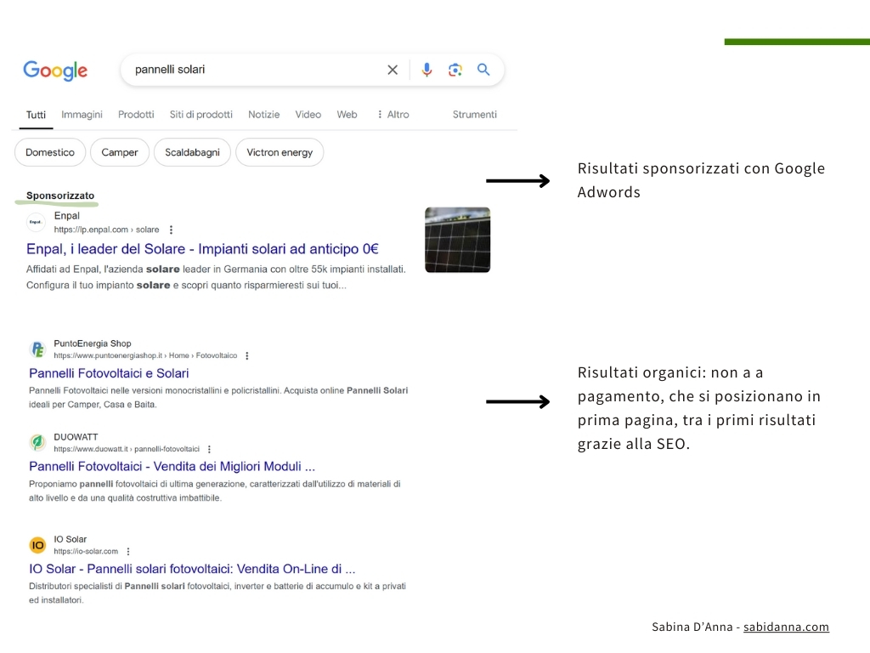This screenshot has height=653, width=870.
Task: Select the Tutti tab
Action: [36, 115]
